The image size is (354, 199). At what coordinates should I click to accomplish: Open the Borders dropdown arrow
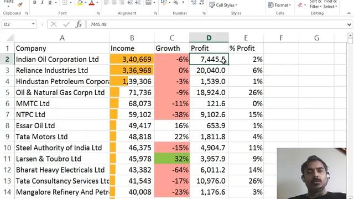pos(71,2)
